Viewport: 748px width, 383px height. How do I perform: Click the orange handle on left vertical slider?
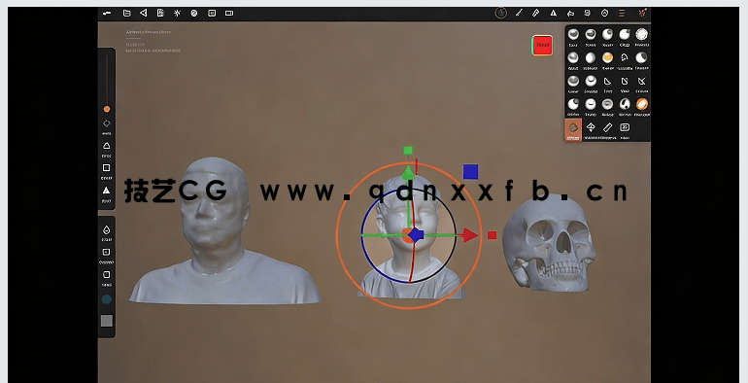point(107,110)
